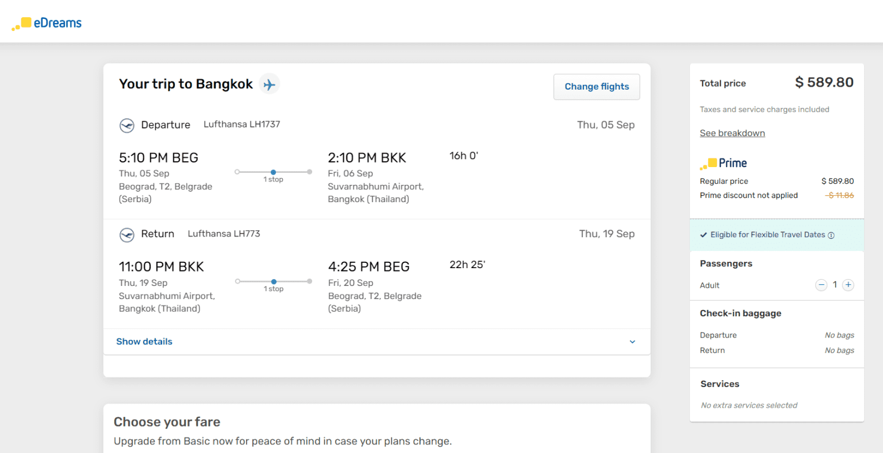This screenshot has width=883, height=453.
Task: Click the 16h 0' duration
Action: (x=464, y=156)
